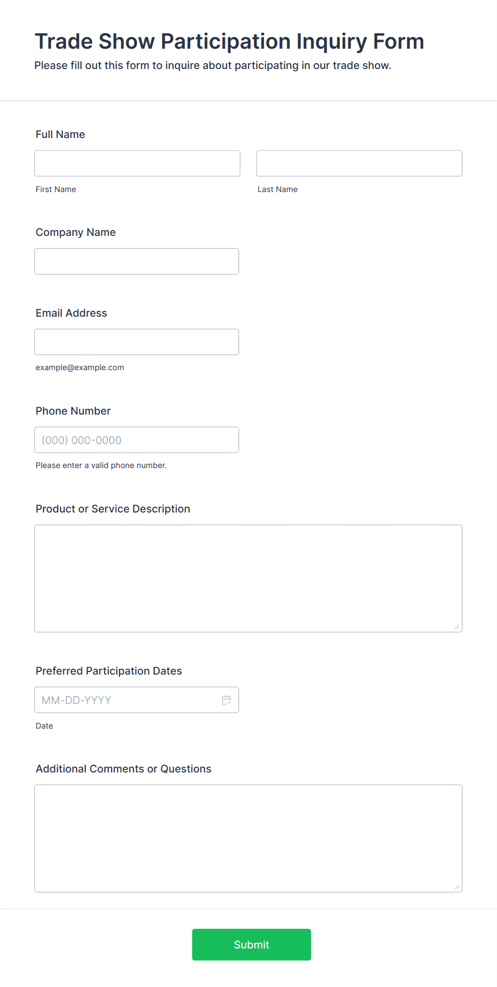Click the Additional Comments textarea resize corner

(x=457, y=886)
